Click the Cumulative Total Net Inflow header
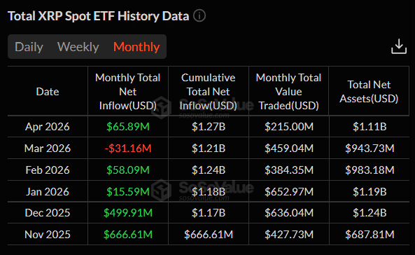Screen dimensions: 415x255 pyautogui.click(x=209, y=92)
